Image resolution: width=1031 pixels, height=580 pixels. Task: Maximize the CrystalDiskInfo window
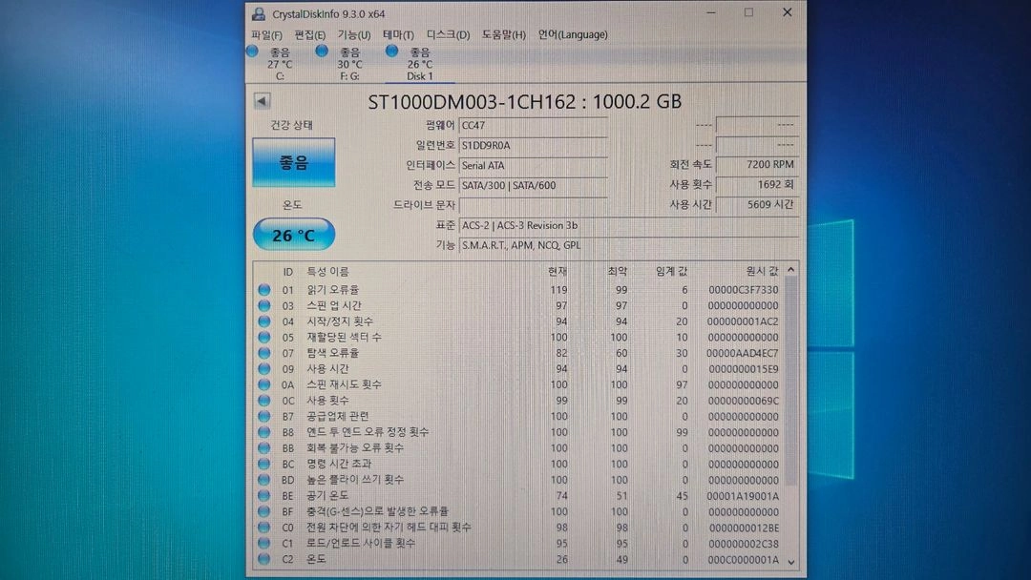(x=749, y=12)
